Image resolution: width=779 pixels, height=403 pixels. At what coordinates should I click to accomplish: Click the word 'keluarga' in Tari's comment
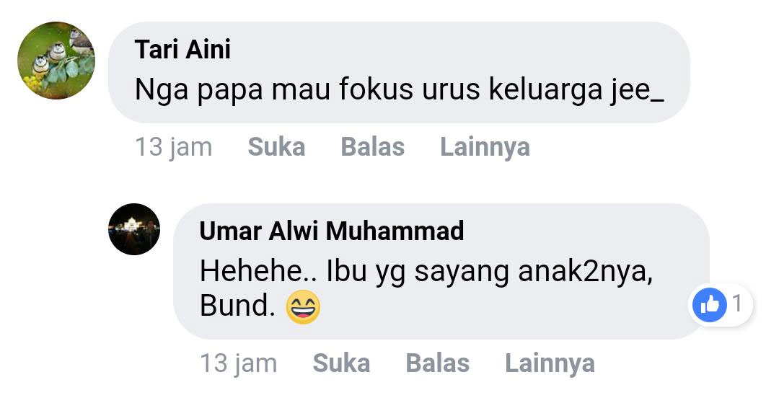coord(545,90)
